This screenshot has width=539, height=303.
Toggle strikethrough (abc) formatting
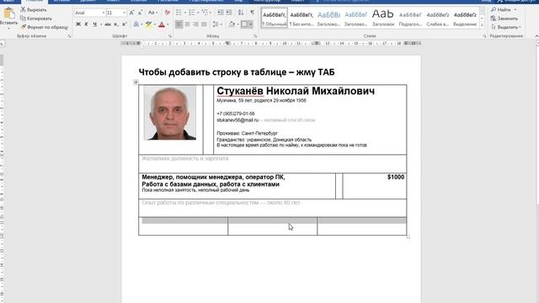(108, 24)
